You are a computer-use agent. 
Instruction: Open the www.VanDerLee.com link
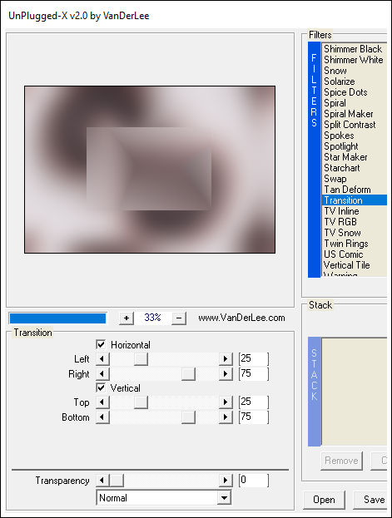pyautogui.click(x=241, y=318)
